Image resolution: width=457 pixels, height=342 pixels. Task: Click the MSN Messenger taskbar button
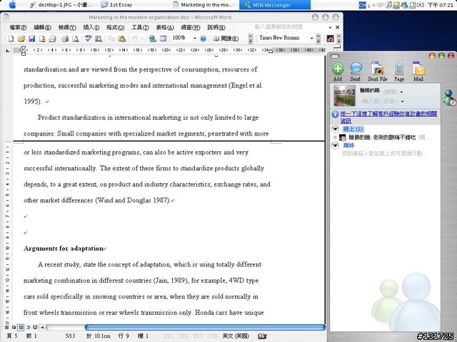(x=275, y=5)
